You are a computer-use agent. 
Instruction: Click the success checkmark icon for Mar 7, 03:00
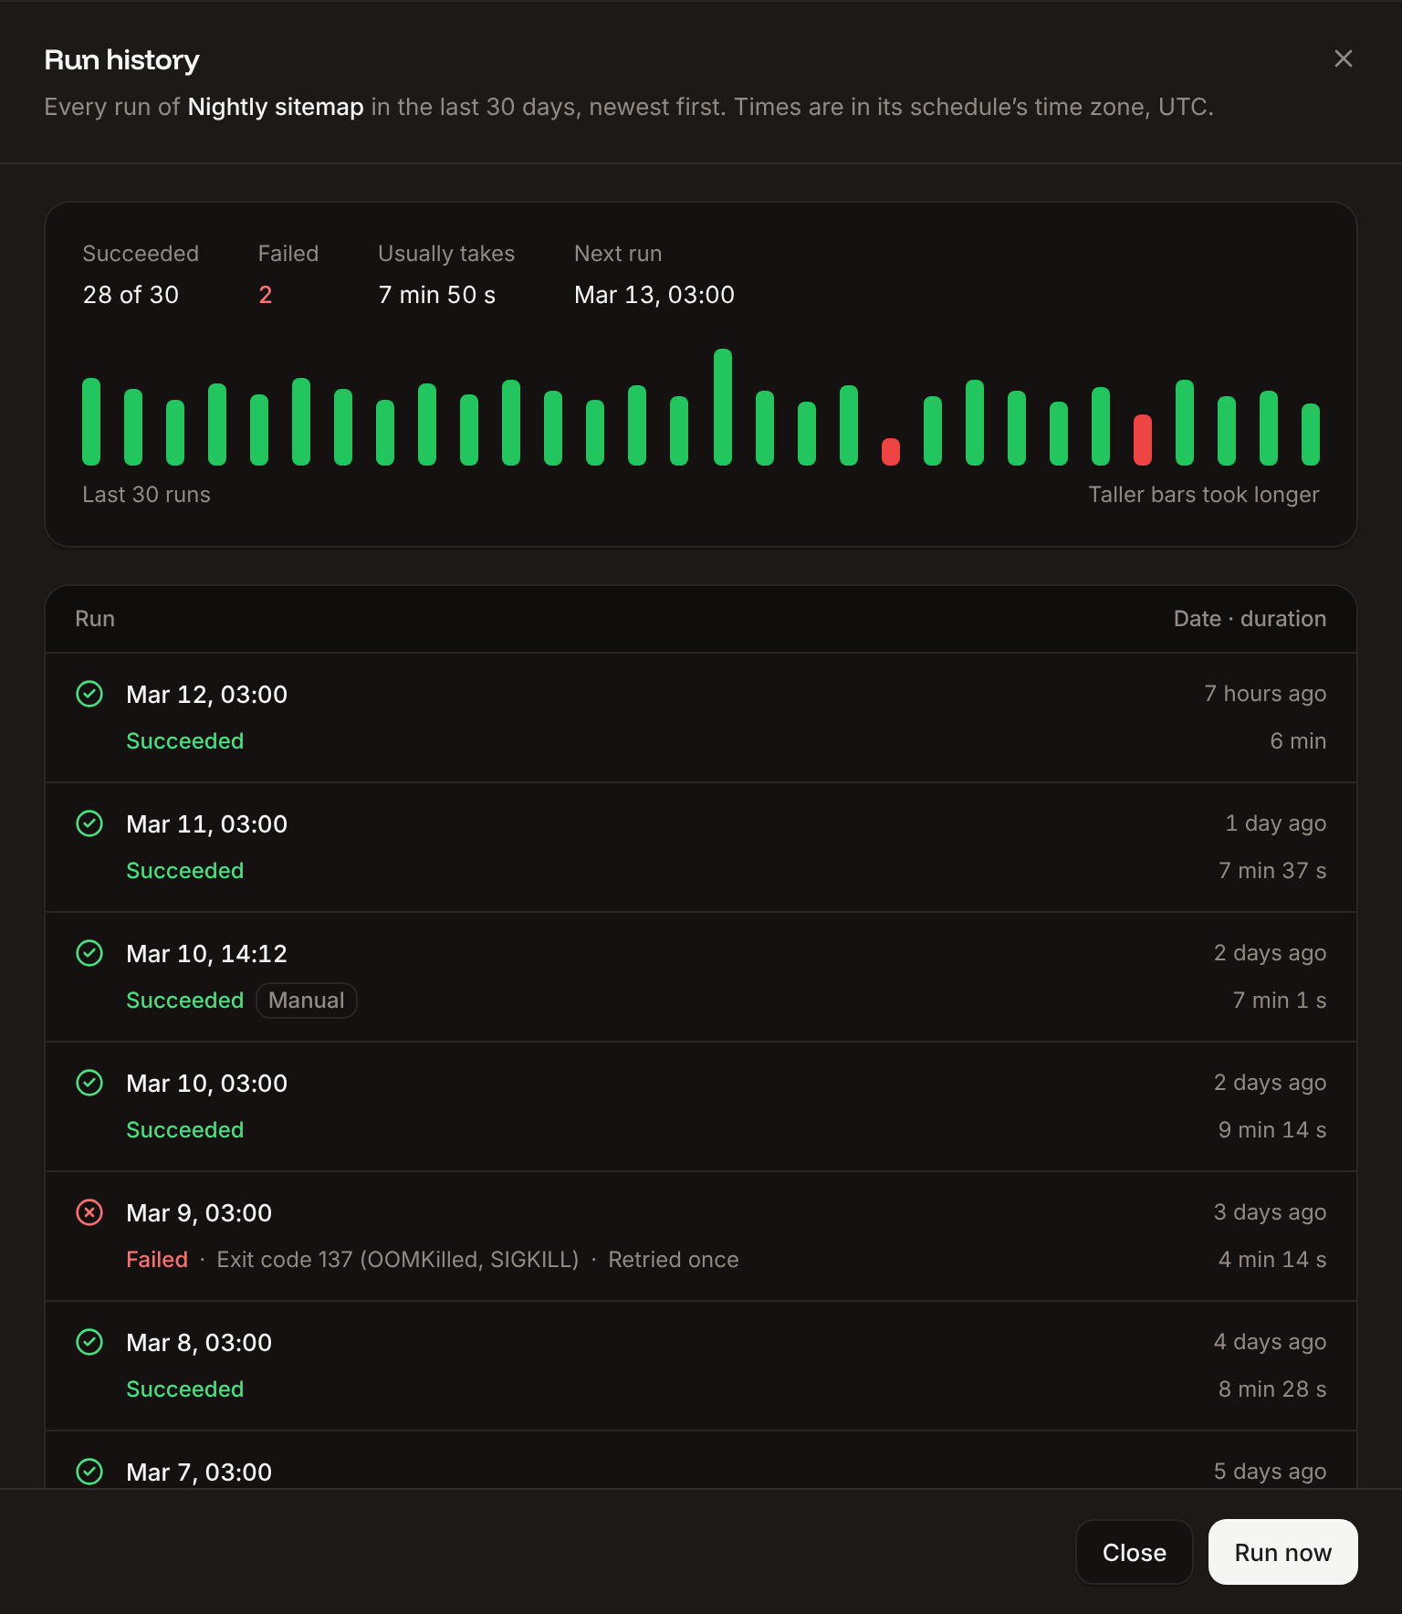point(89,1472)
